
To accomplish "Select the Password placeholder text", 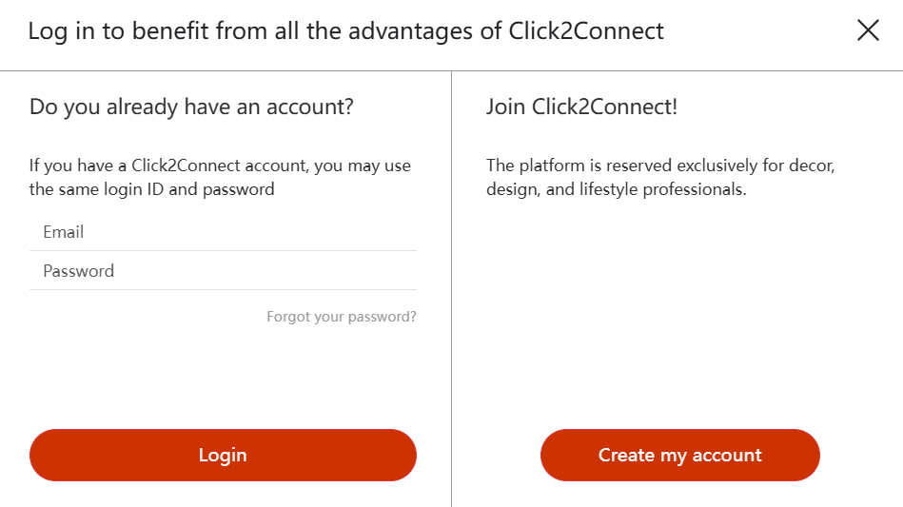I will [79, 271].
